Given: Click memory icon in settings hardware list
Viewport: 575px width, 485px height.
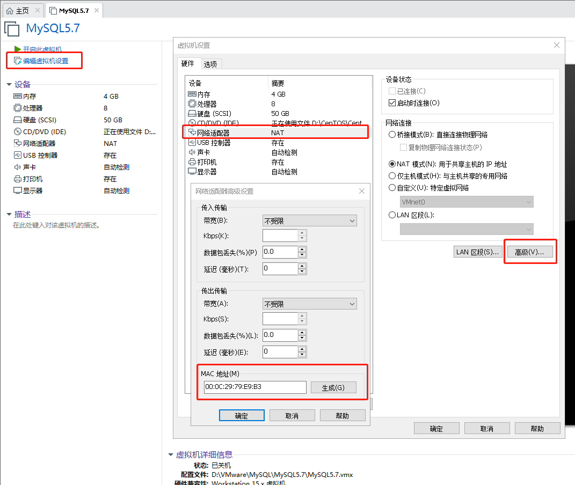Looking at the screenshot, I should pos(192,94).
